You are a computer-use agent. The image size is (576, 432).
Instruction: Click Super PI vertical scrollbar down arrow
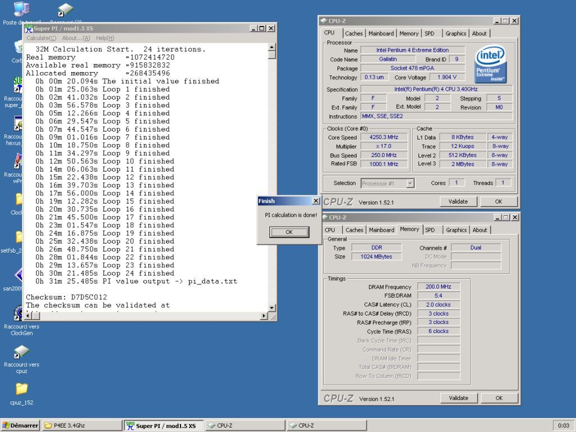[x=272, y=308]
